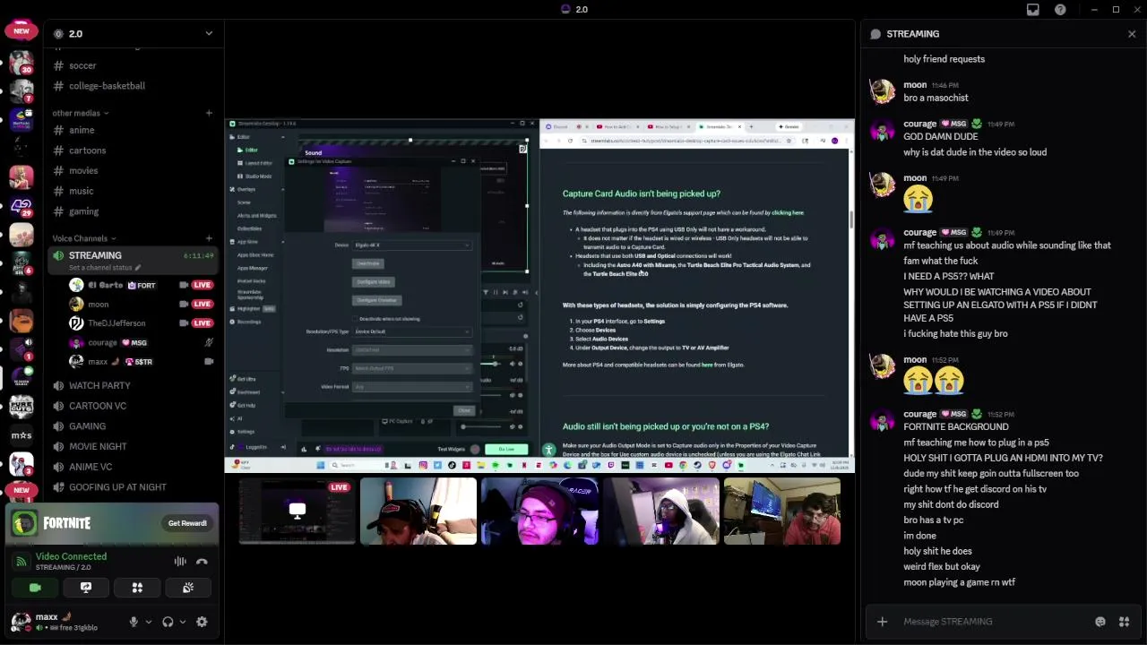Disconnect from voice with the hang-up icon

(x=202, y=562)
